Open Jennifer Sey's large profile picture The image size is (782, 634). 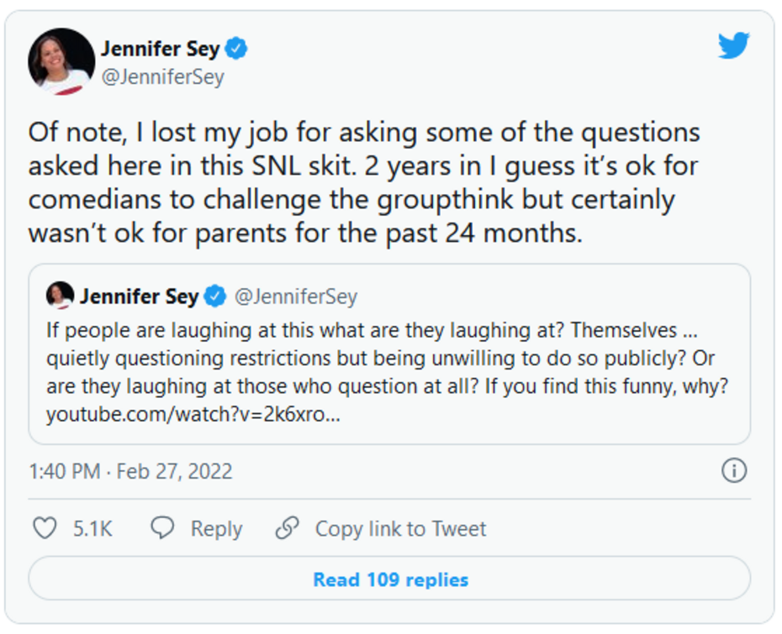coord(61,61)
